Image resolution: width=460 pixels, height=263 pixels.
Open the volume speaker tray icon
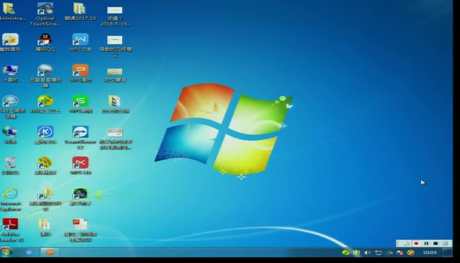pos(367,252)
